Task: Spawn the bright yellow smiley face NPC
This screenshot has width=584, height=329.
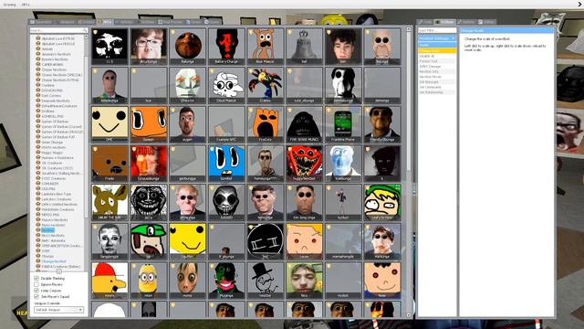Action: click(x=187, y=241)
